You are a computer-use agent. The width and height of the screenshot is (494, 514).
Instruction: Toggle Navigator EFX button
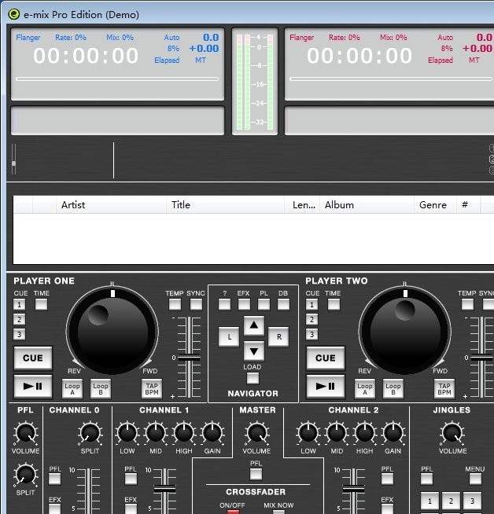pos(244,304)
